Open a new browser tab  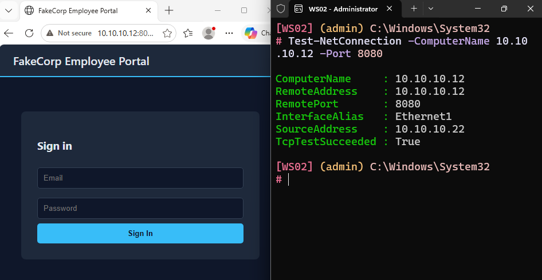(x=168, y=11)
